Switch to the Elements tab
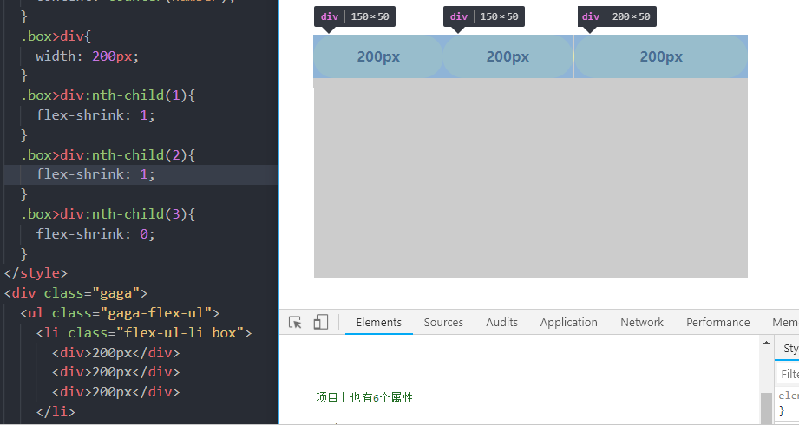 point(378,322)
